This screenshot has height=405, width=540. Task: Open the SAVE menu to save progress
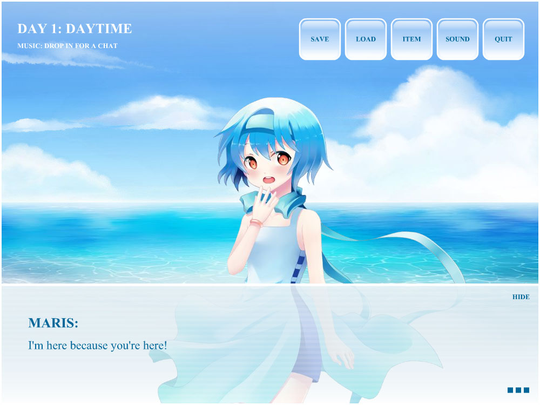[320, 39]
